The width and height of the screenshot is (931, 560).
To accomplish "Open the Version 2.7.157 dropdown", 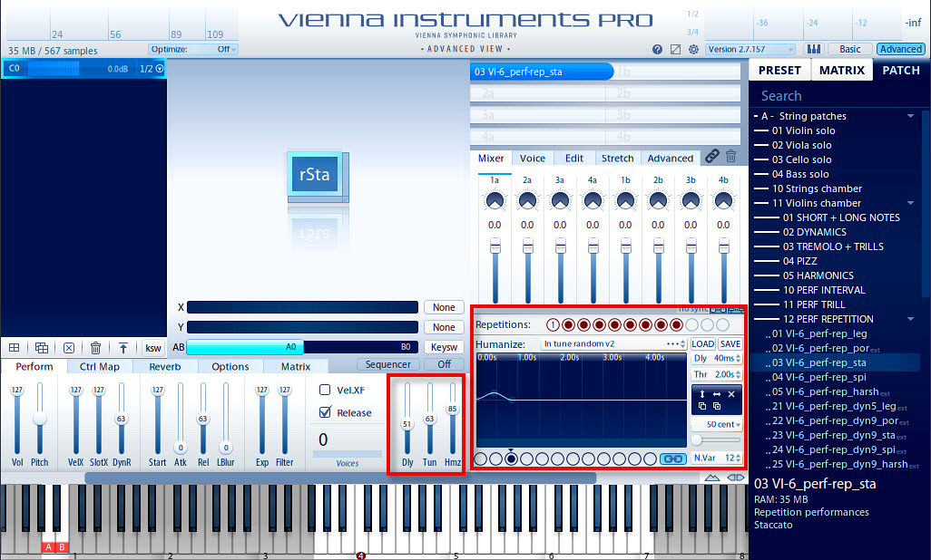I will click(750, 49).
